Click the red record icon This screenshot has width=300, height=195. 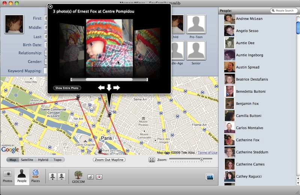(x=99, y=177)
